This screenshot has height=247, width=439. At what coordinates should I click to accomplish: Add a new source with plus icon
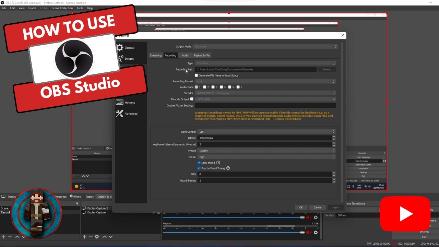84,237
